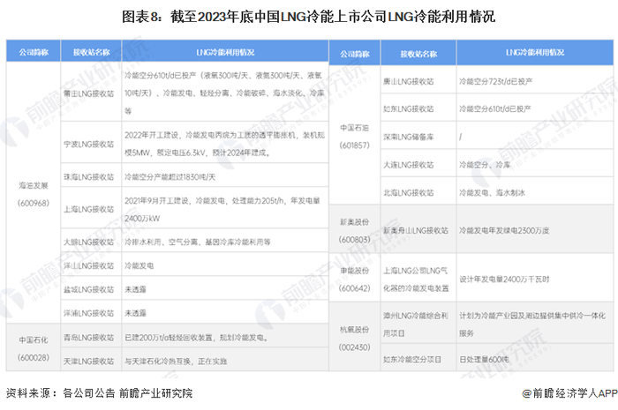Viewport: 618px width, 410px height.
Task: Click '接收站名称' header above 莆田LNG接收站
Action: click(x=92, y=52)
